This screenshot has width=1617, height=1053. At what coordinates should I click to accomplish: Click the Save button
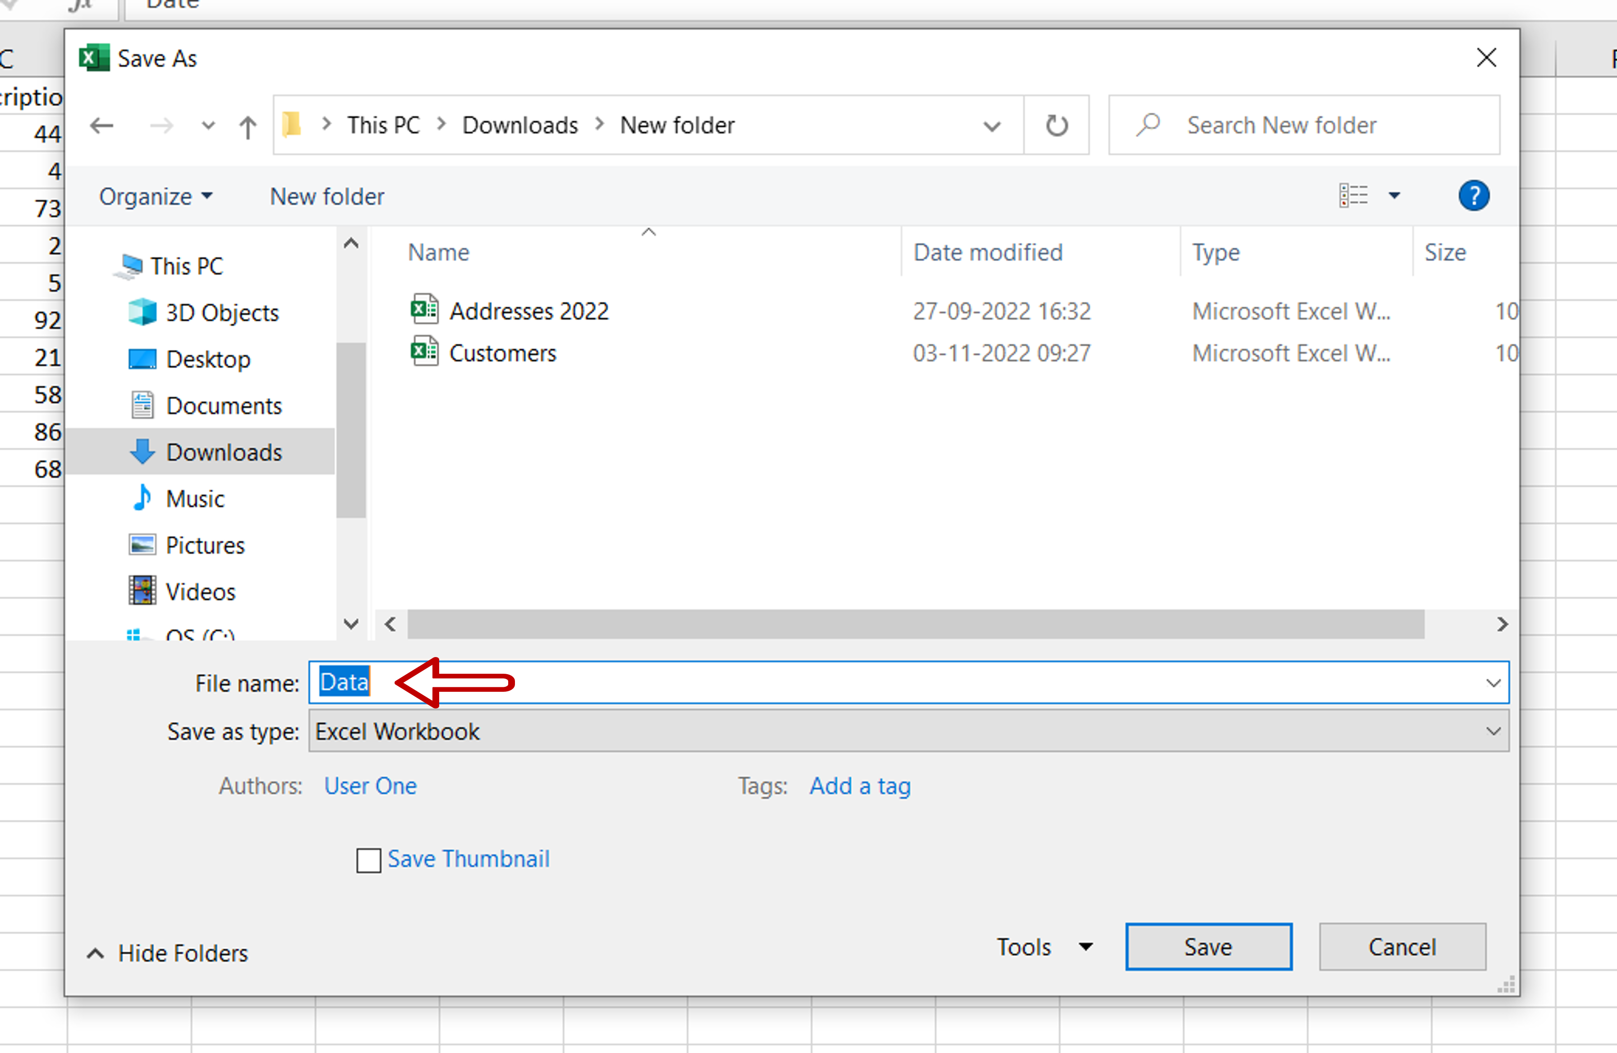[x=1208, y=946]
